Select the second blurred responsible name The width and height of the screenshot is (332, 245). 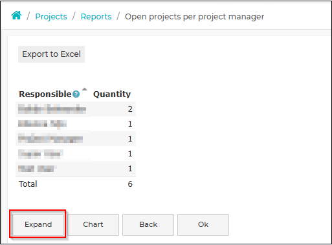click(42, 124)
